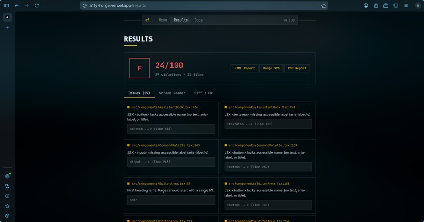Click 'JSX <textarea> missing accessible label' description
Screen dimensions: 424x222
coord(268,114)
